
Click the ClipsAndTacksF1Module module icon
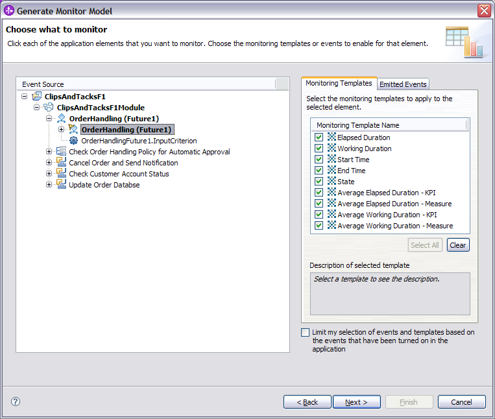click(49, 107)
